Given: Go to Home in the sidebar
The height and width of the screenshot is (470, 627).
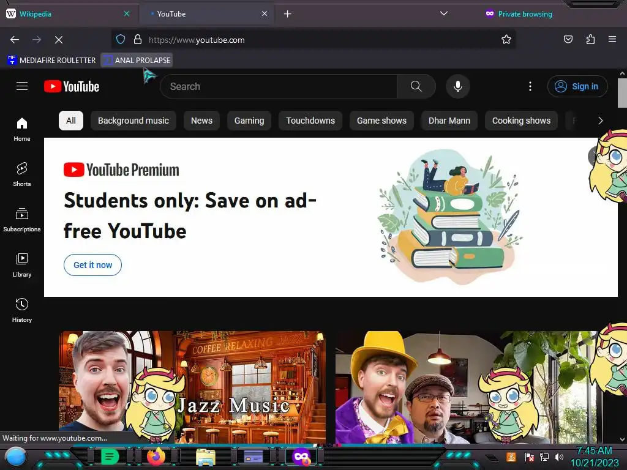Looking at the screenshot, I should [x=22, y=130].
